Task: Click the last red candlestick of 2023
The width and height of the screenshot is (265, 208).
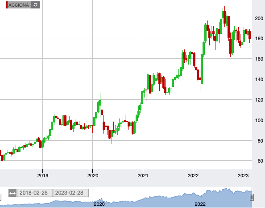Action: (250, 35)
